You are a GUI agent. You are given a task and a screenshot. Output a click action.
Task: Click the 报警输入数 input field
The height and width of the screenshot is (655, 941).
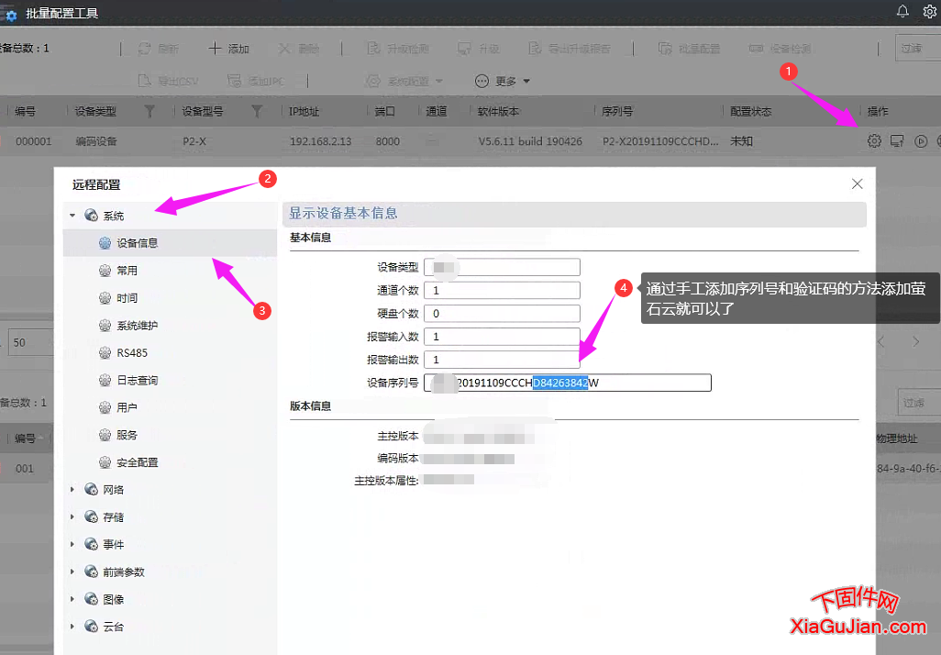point(502,337)
